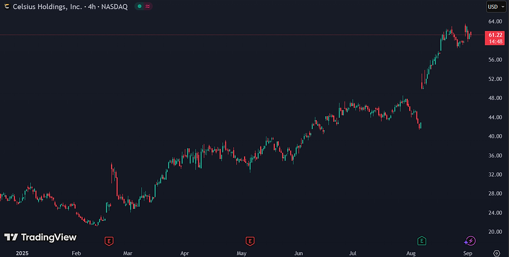Click the Feb label on time axis
Image resolution: width=509 pixels, height=257 pixels.
click(x=76, y=253)
